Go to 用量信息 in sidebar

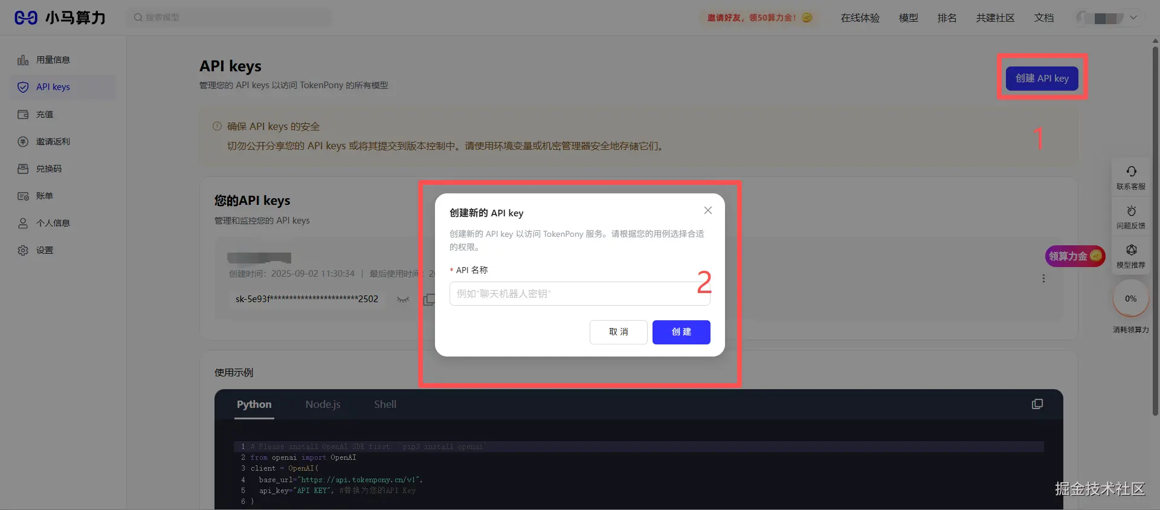tap(63, 60)
